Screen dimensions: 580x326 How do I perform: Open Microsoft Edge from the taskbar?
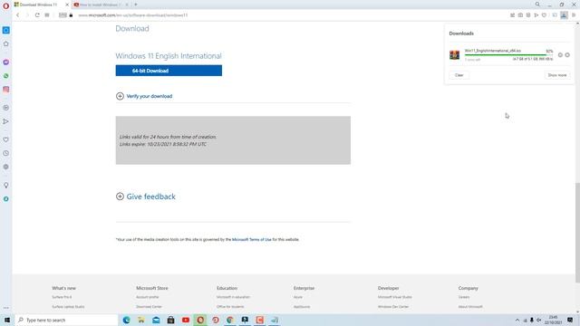point(126,320)
